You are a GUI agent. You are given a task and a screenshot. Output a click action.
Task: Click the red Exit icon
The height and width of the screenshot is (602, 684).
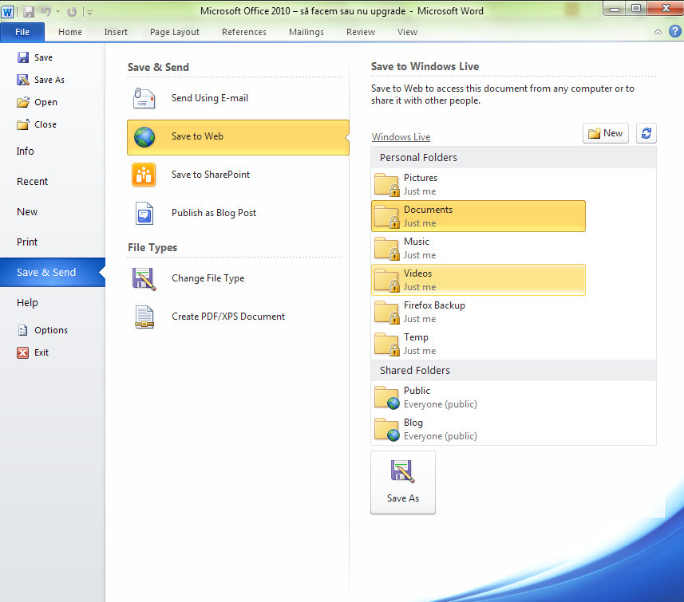(x=22, y=352)
